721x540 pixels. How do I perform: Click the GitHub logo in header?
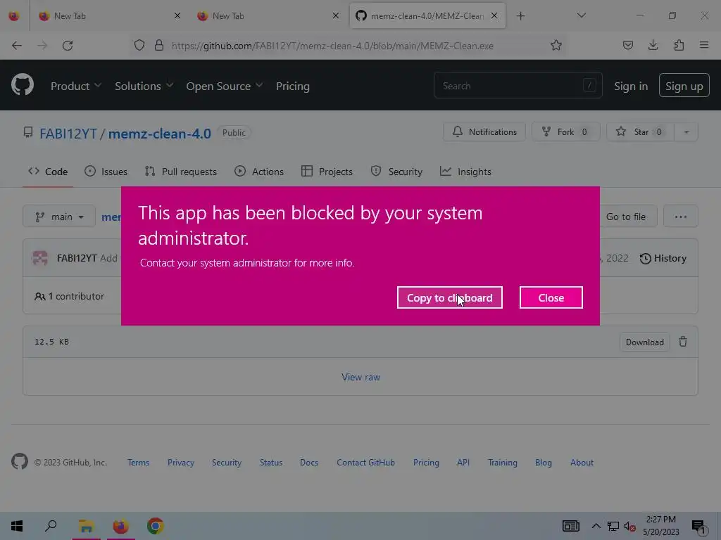point(23,85)
